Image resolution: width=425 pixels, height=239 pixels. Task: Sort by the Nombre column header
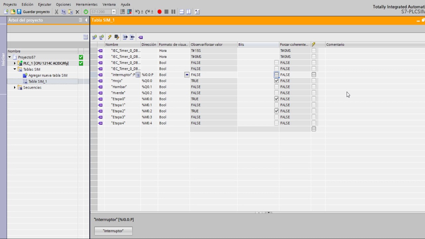coord(123,44)
